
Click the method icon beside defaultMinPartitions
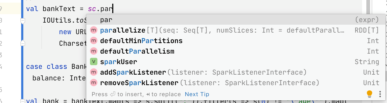[94, 41]
